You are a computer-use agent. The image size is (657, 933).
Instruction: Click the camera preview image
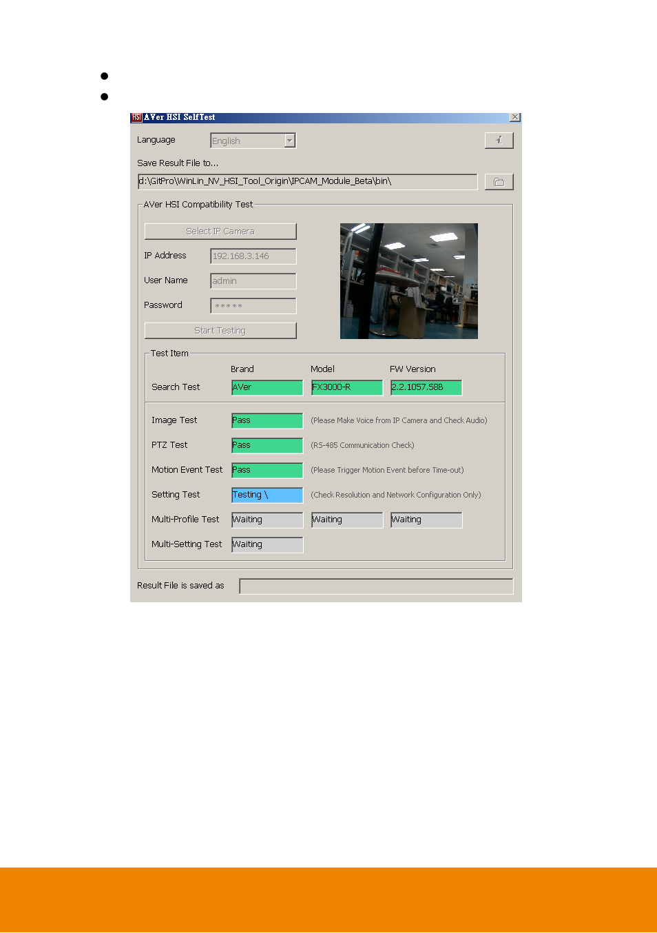409,281
